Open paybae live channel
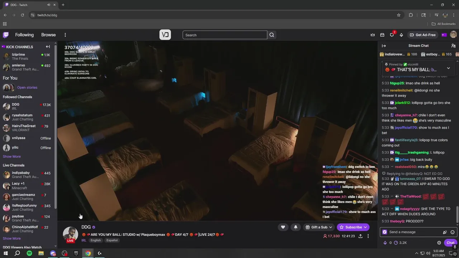The image size is (459, 258). point(27,218)
